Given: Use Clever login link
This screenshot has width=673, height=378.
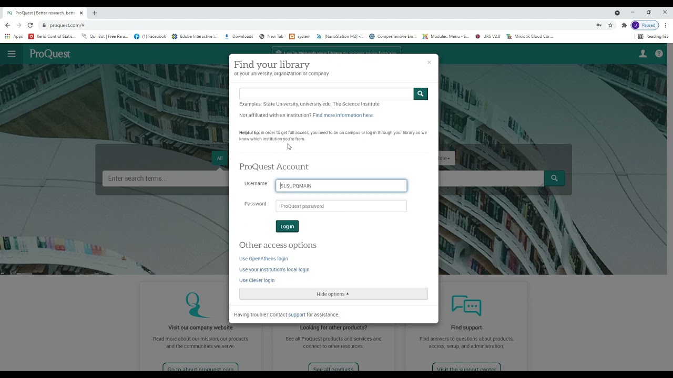Looking at the screenshot, I should 257,280.
